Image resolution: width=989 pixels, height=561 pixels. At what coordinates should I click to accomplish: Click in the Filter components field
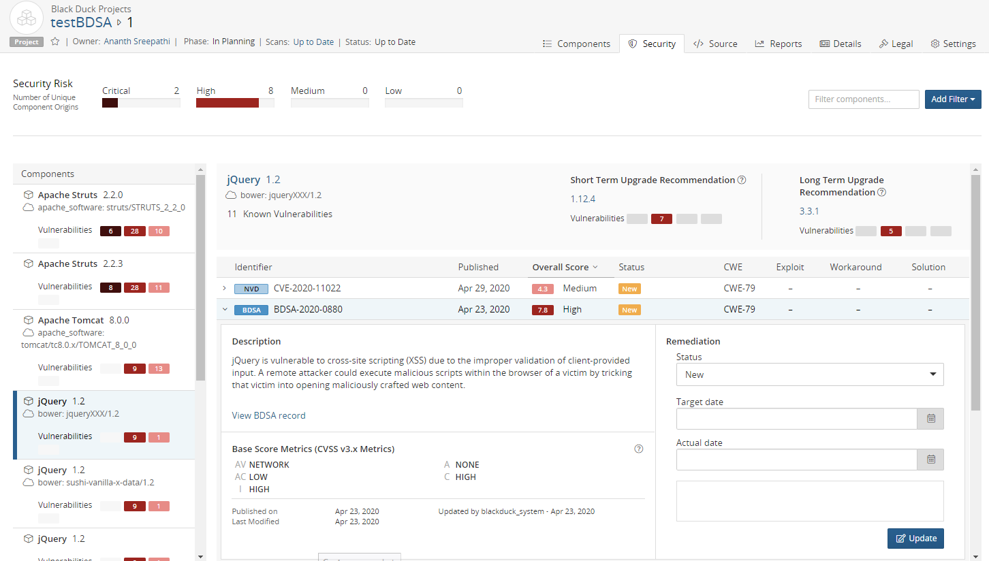coord(864,99)
